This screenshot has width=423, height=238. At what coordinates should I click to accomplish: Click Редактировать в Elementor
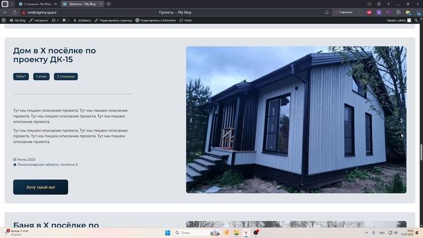(156, 20)
